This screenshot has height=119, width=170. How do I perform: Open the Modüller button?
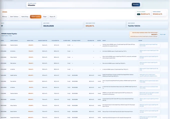coord(136,4)
